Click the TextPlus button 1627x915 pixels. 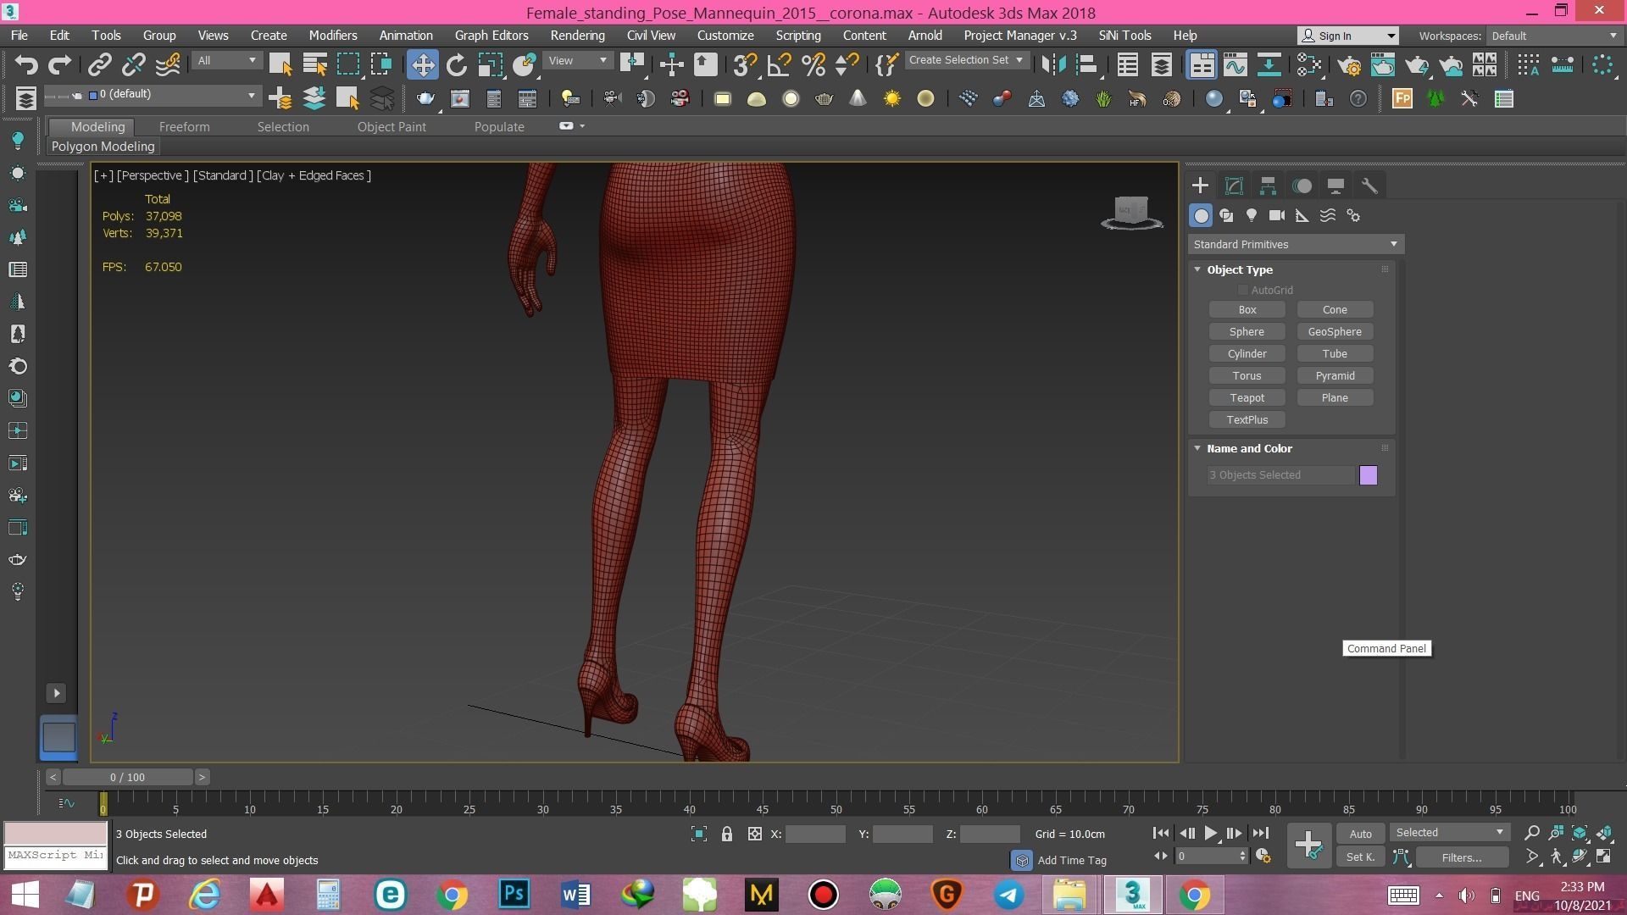(x=1247, y=420)
